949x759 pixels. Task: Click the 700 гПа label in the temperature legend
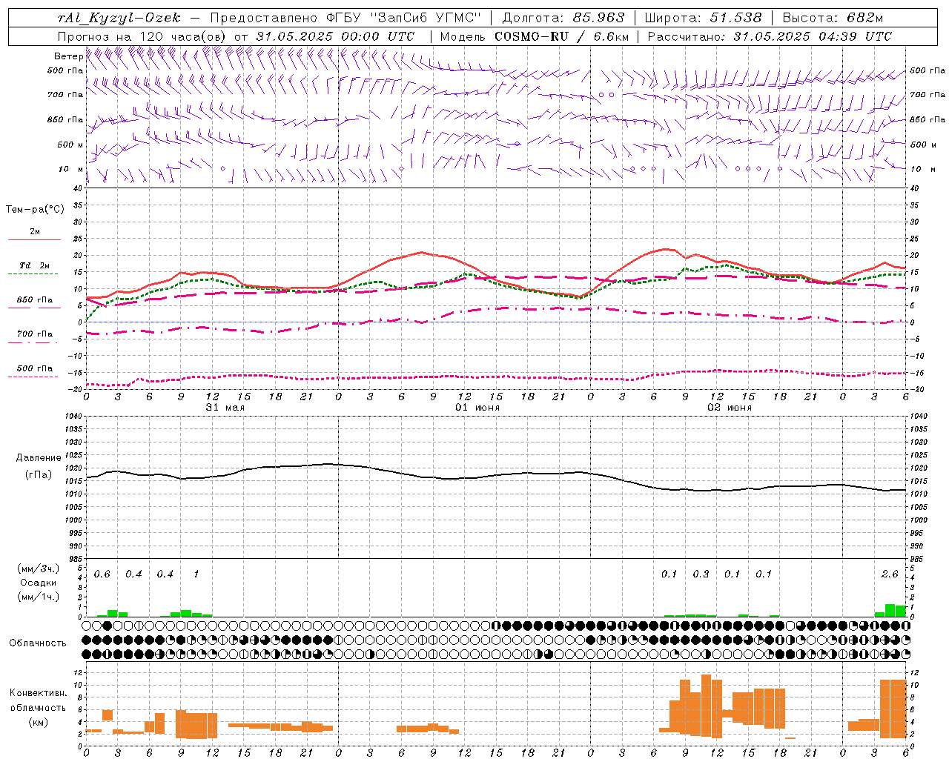pos(35,334)
